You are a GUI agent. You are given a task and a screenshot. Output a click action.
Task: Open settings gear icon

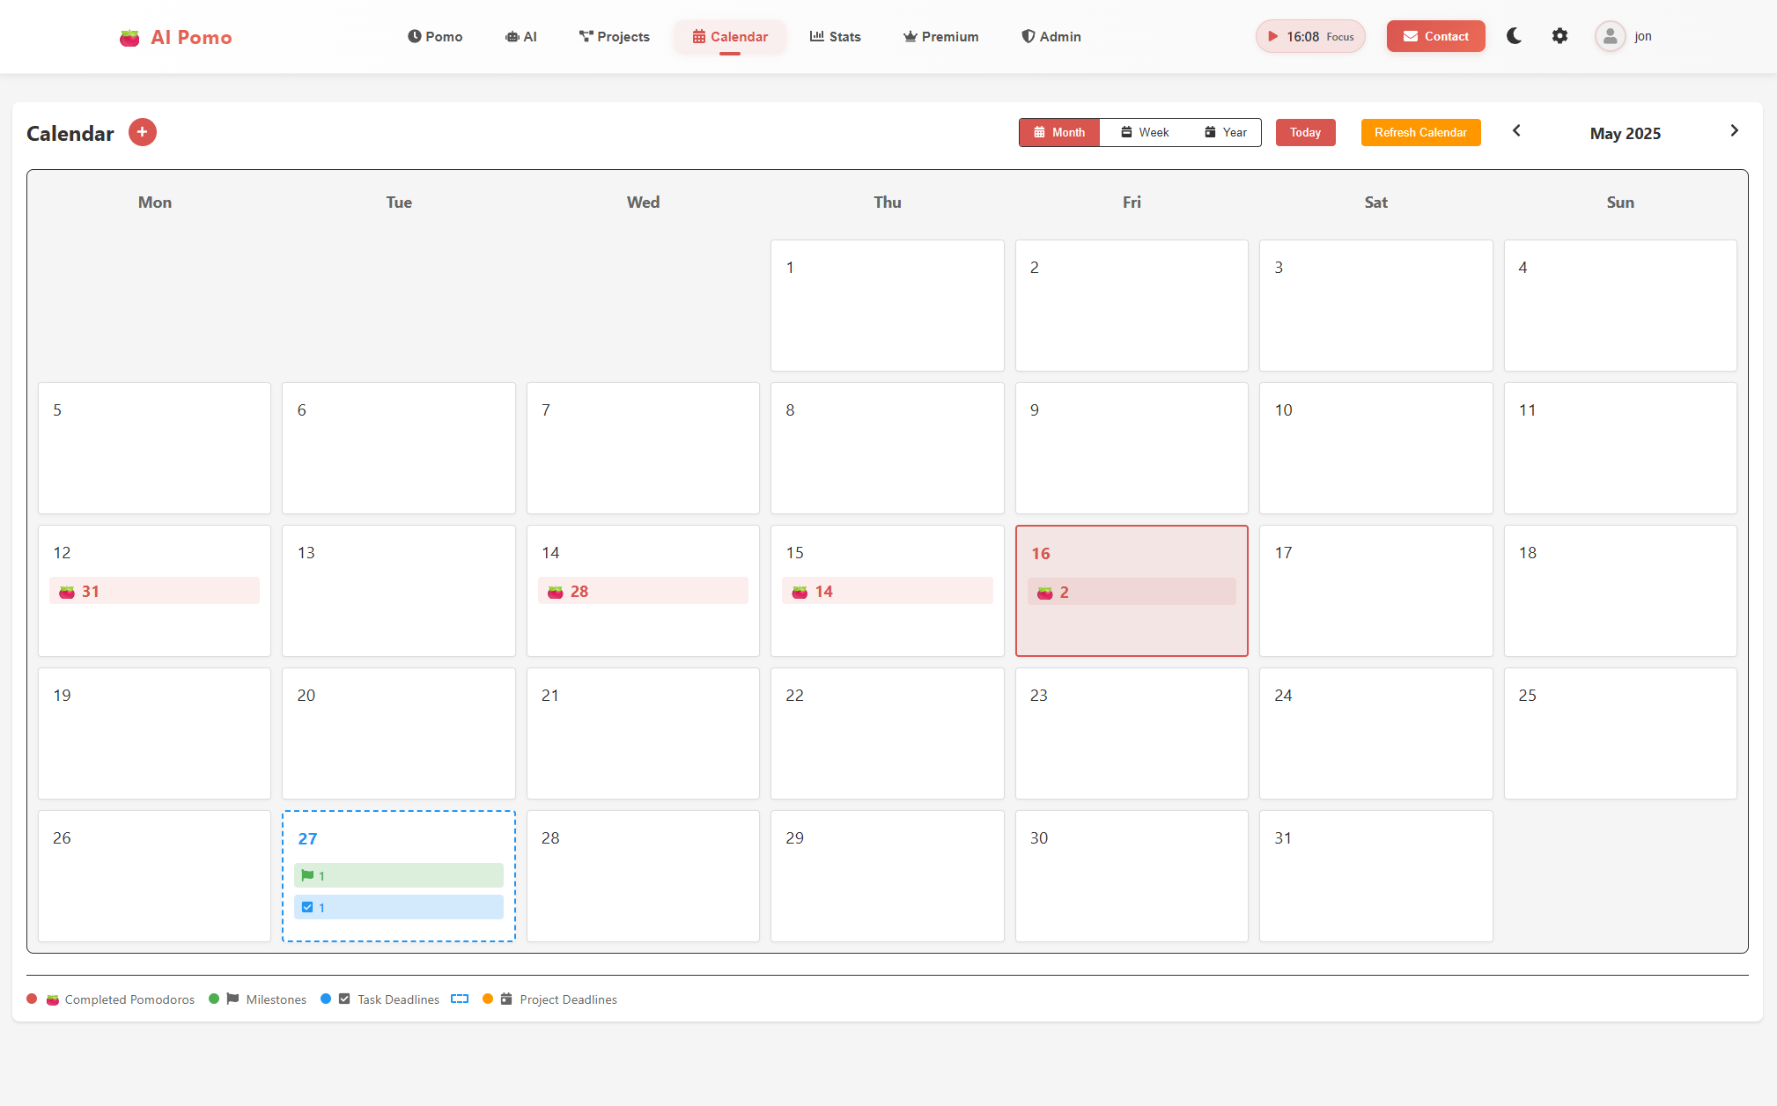point(1559,36)
